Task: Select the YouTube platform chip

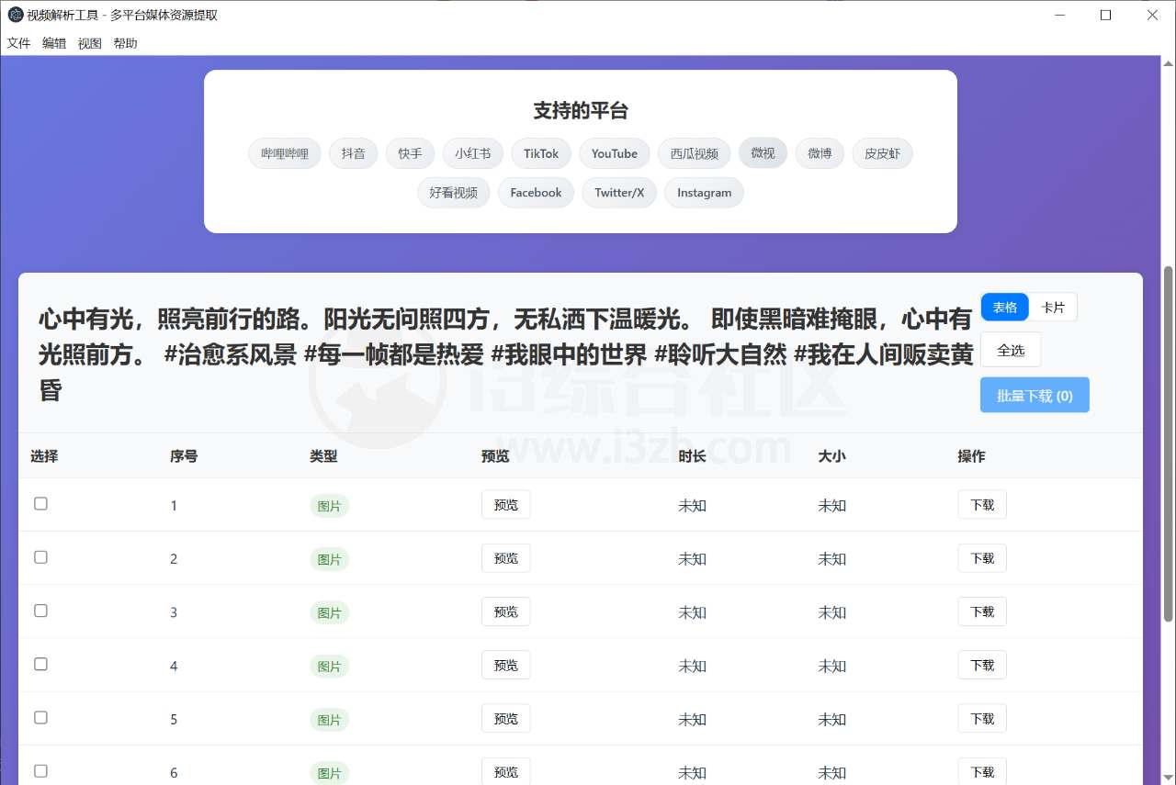Action: pyautogui.click(x=614, y=153)
